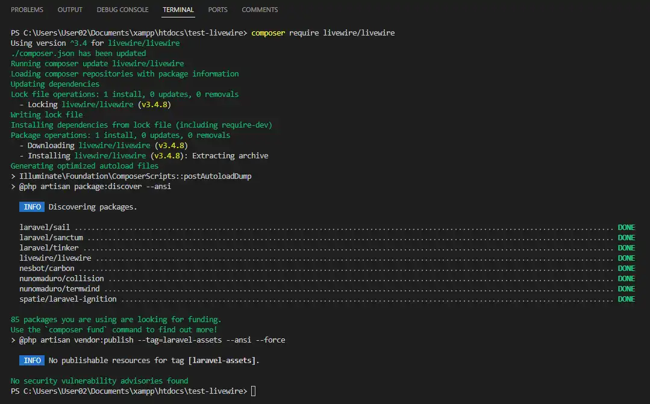Click DONE status for laravel/sail

point(627,228)
